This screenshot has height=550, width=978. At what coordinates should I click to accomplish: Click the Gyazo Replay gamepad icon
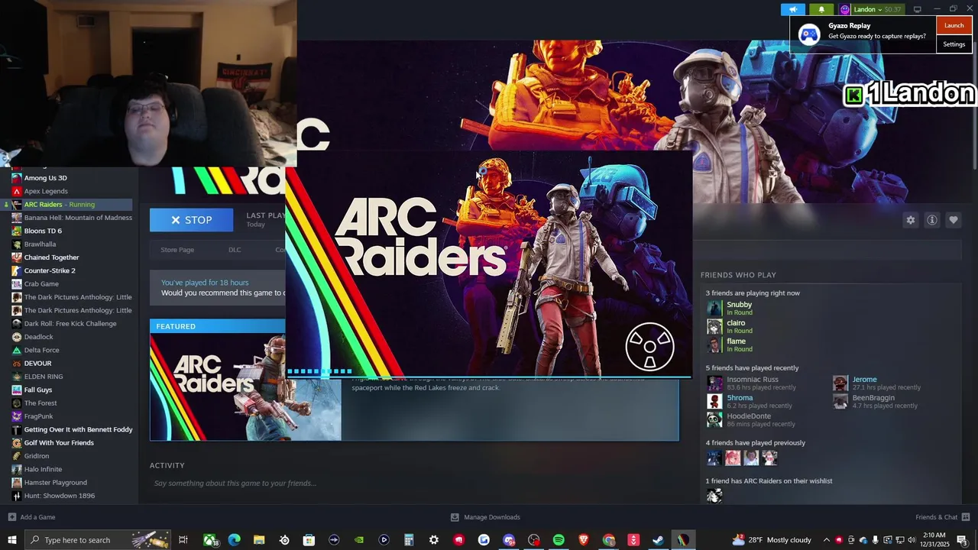pyautogui.click(x=809, y=34)
